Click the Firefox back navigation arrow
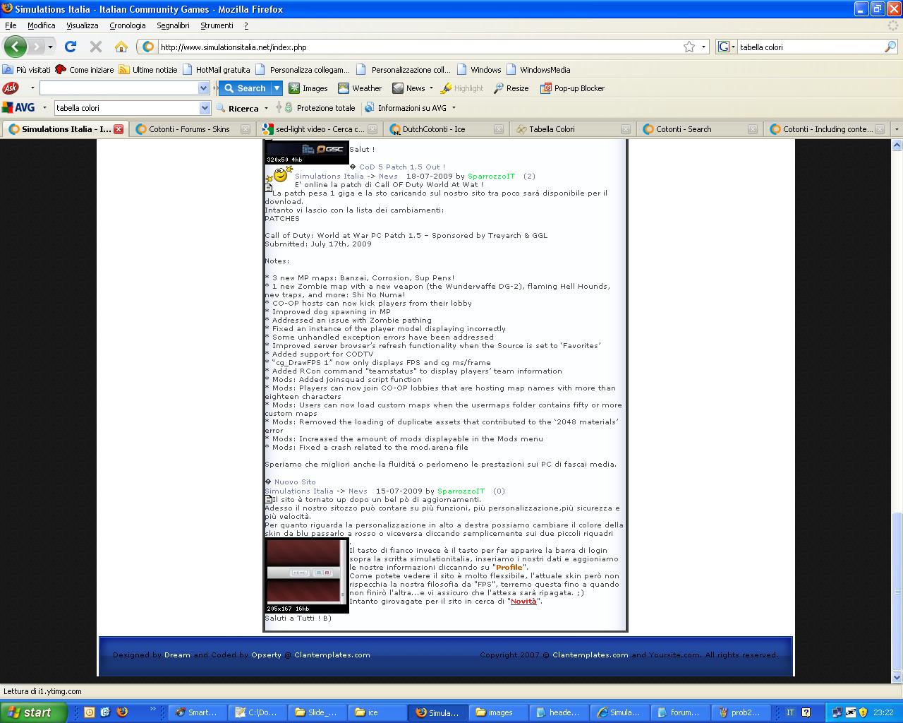The image size is (903, 723). click(x=15, y=47)
